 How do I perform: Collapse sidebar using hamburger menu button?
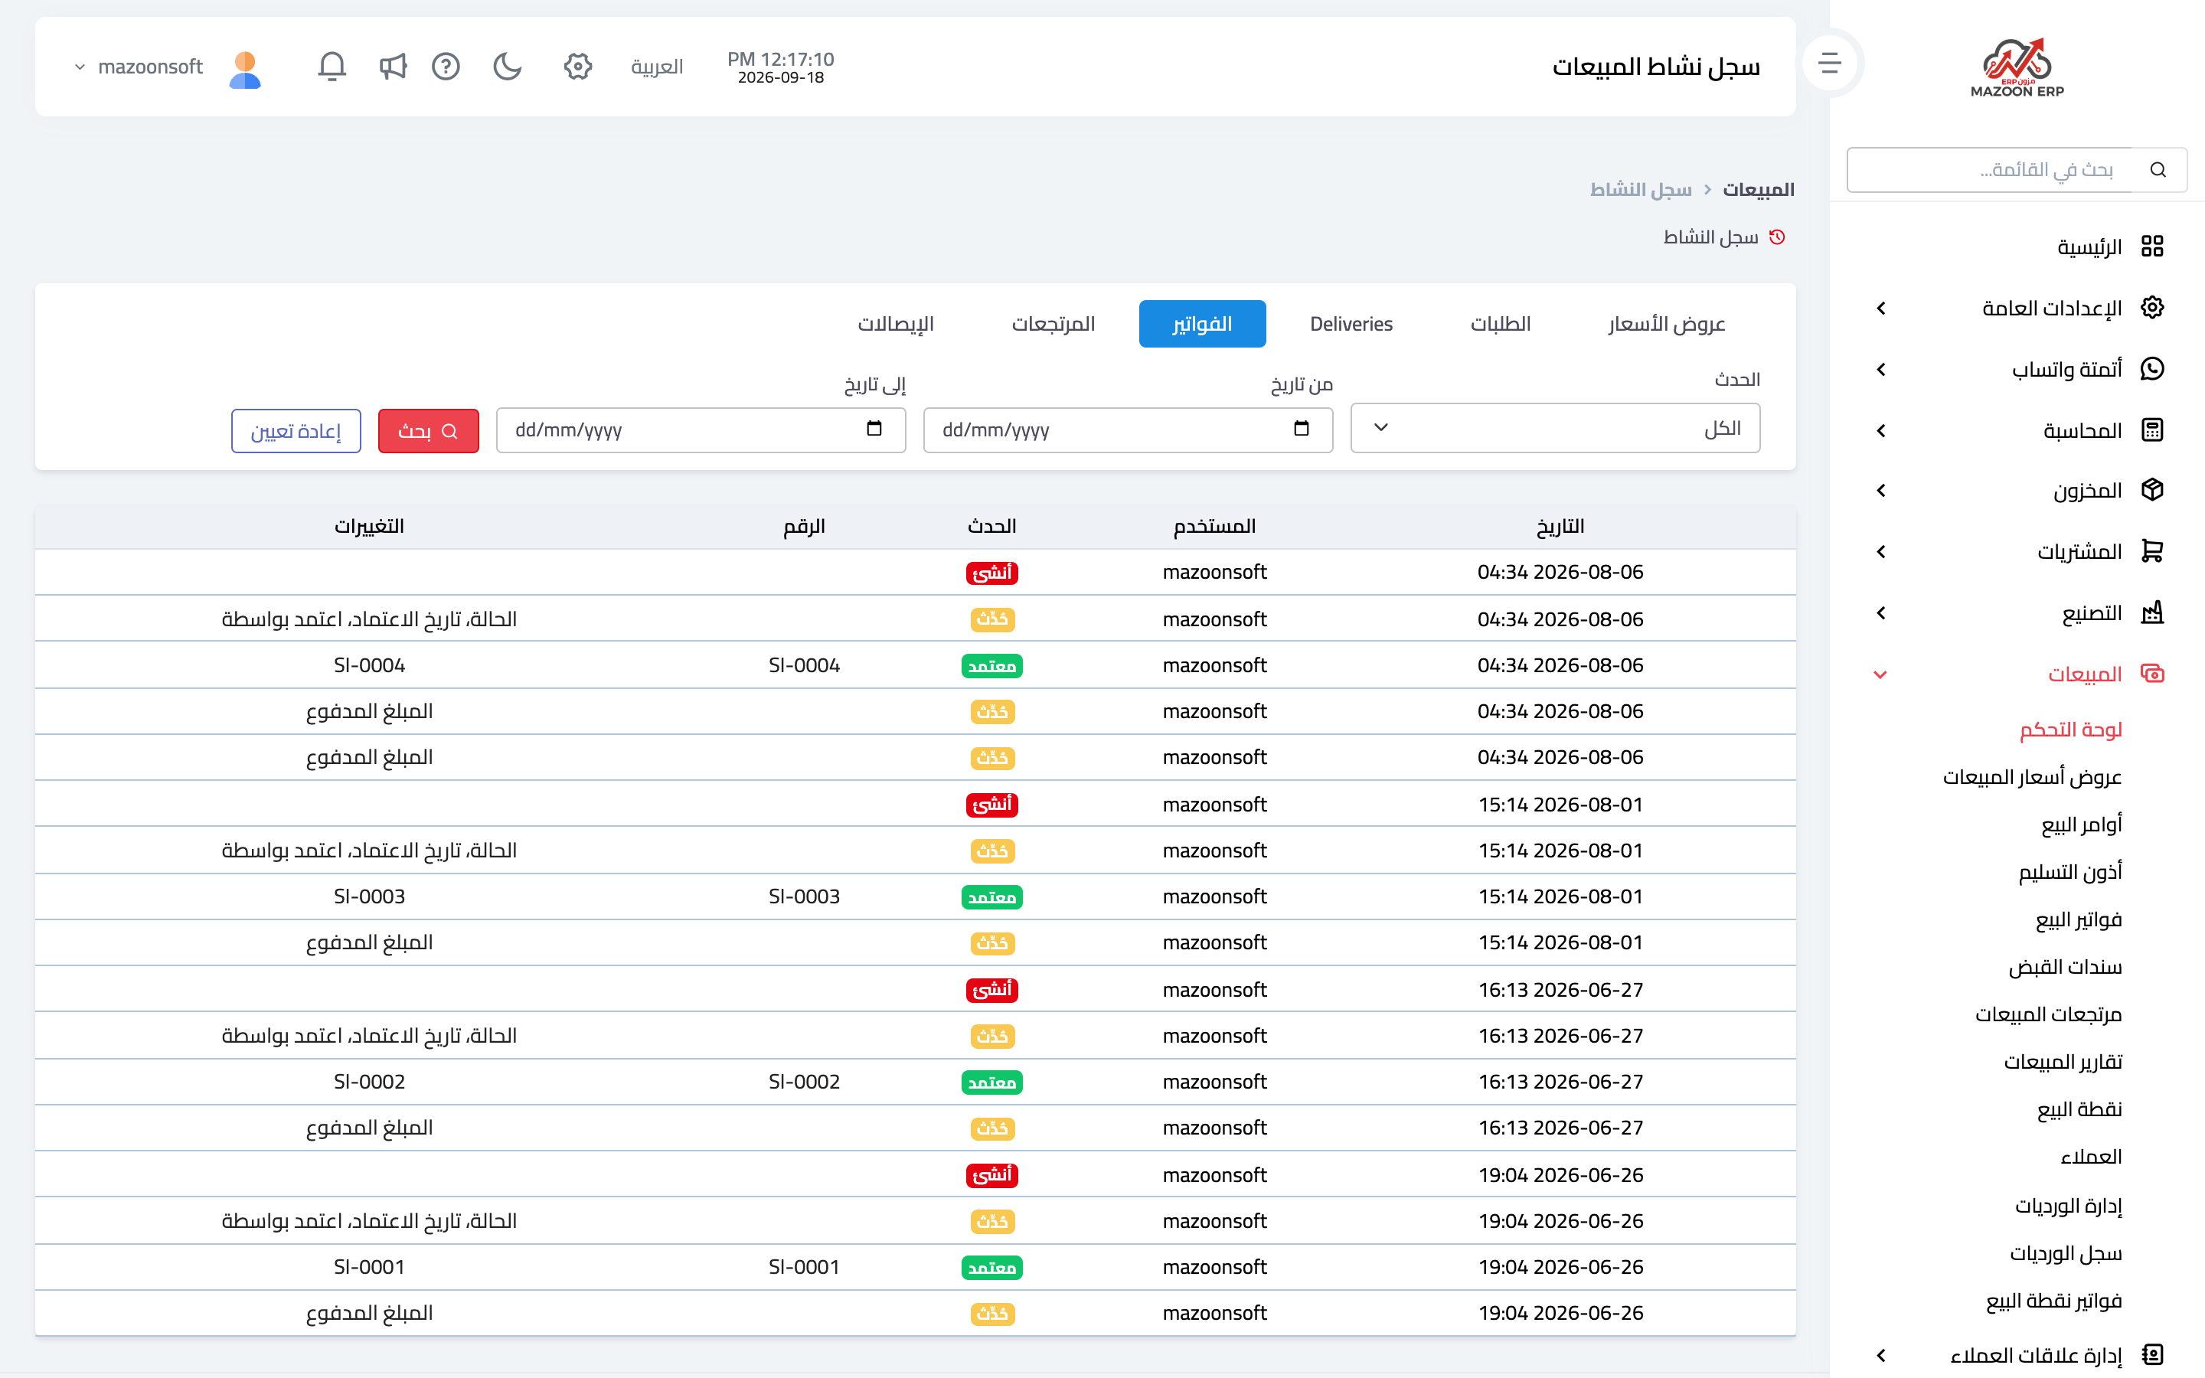pyautogui.click(x=1830, y=64)
